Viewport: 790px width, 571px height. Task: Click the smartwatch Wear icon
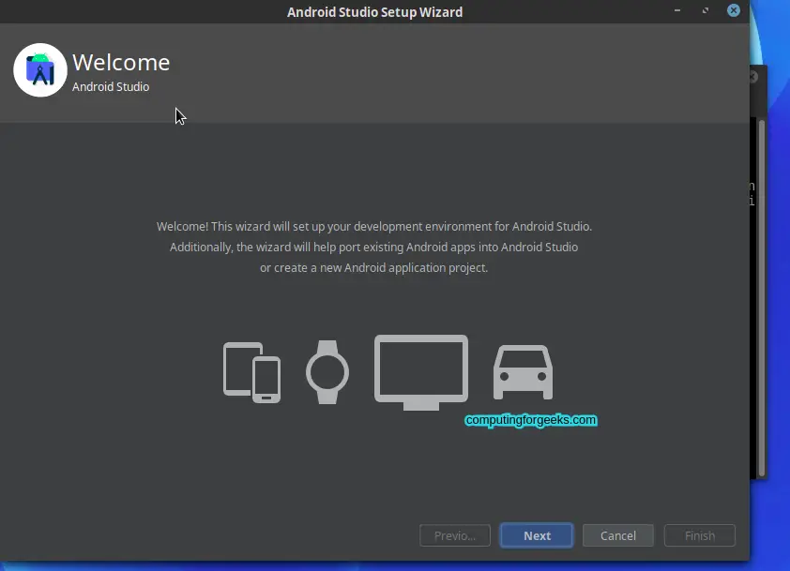tap(327, 372)
